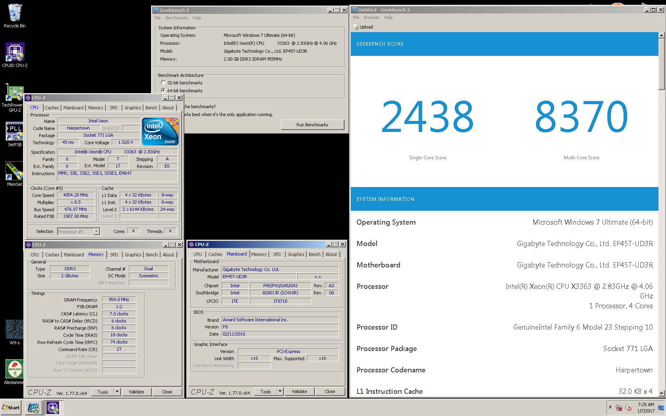Image resolution: width=666 pixels, height=416 pixels.
Task: Open the SetFSB desktop shortcut
Action: click(15, 134)
